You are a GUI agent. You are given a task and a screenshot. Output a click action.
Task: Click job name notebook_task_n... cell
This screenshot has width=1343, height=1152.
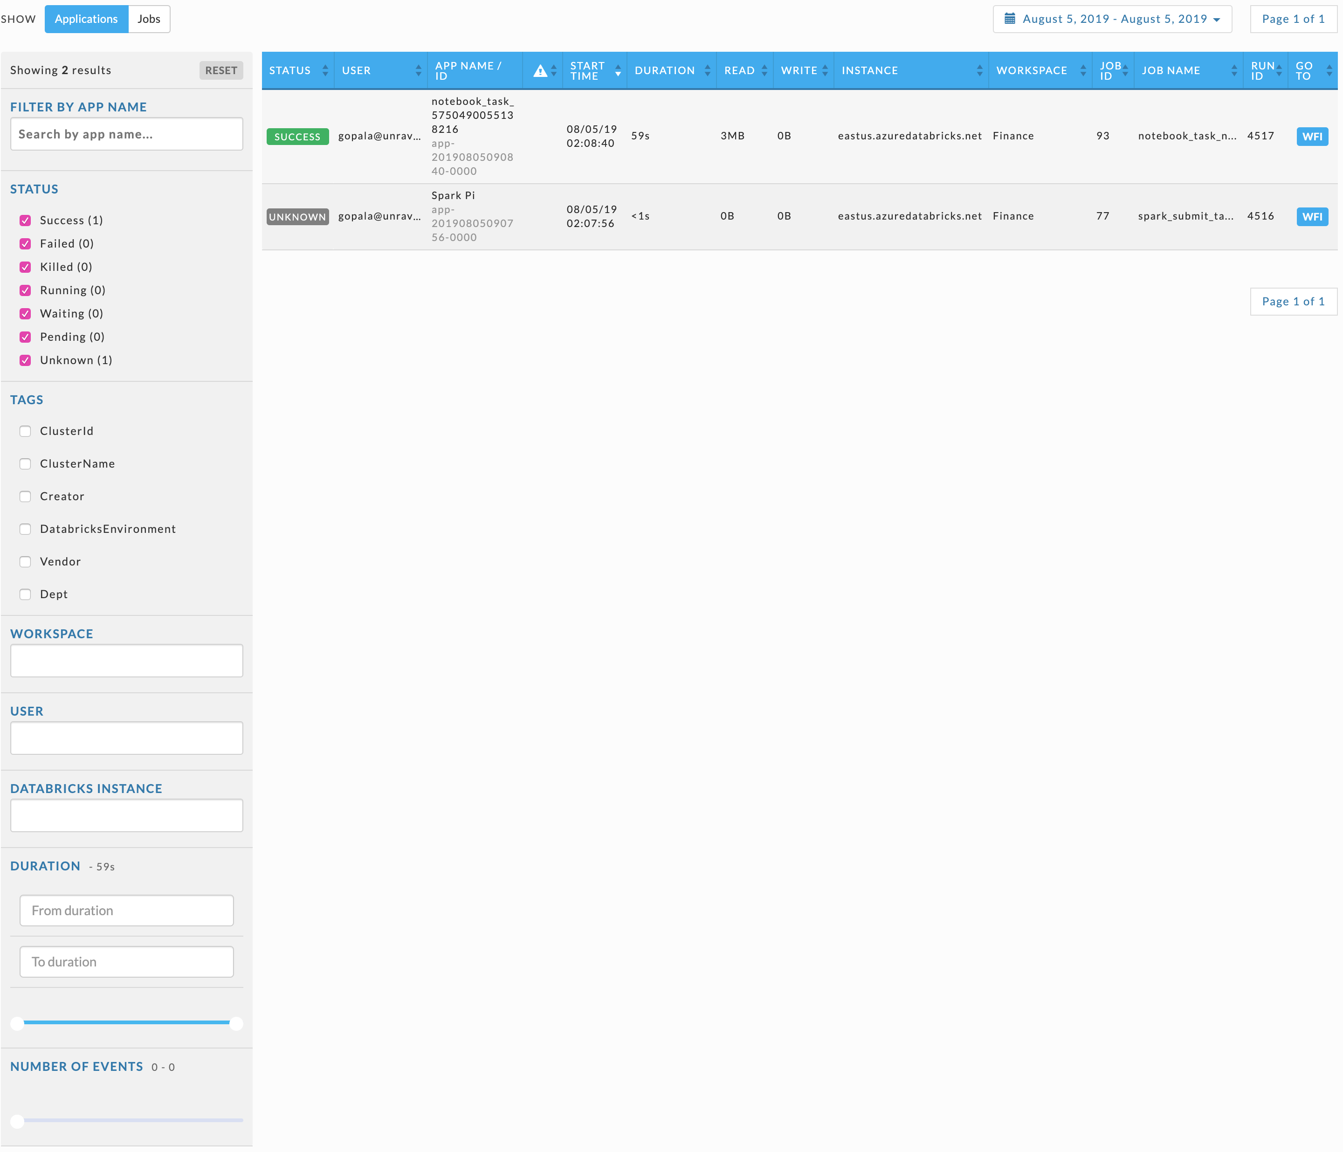(x=1187, y=136)
